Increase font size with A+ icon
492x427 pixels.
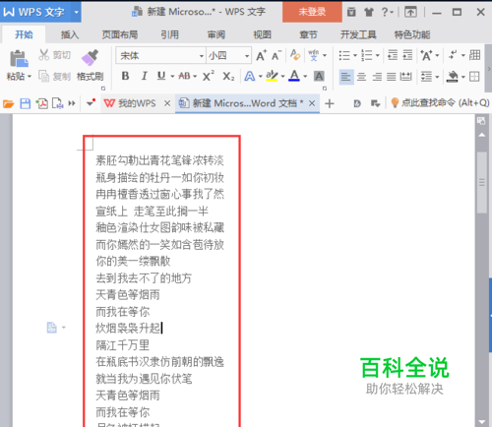tap(262, 55)
